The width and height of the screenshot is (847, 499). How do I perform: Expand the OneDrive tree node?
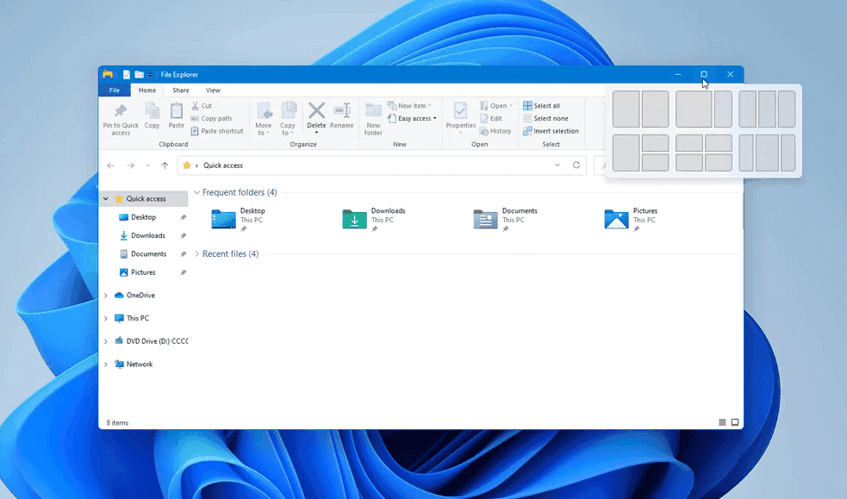106,296
